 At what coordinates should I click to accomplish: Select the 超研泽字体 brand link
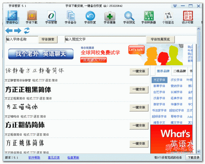tap(159, 116)
